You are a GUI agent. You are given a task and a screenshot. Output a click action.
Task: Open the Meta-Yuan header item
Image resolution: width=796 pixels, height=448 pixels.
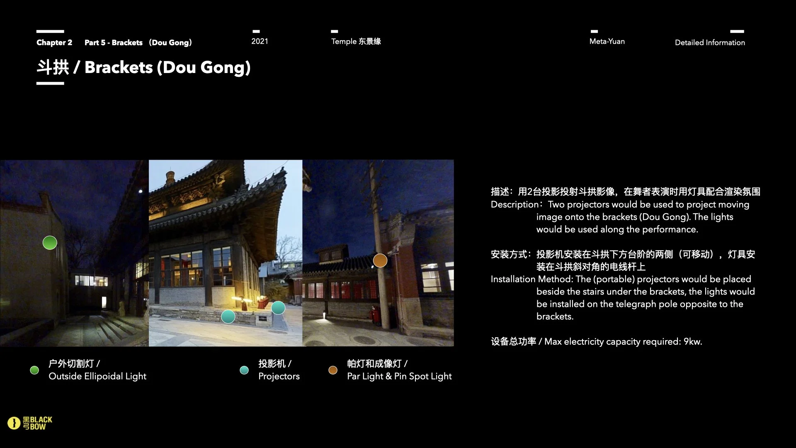pyautogui.click(x=607, y=41)
